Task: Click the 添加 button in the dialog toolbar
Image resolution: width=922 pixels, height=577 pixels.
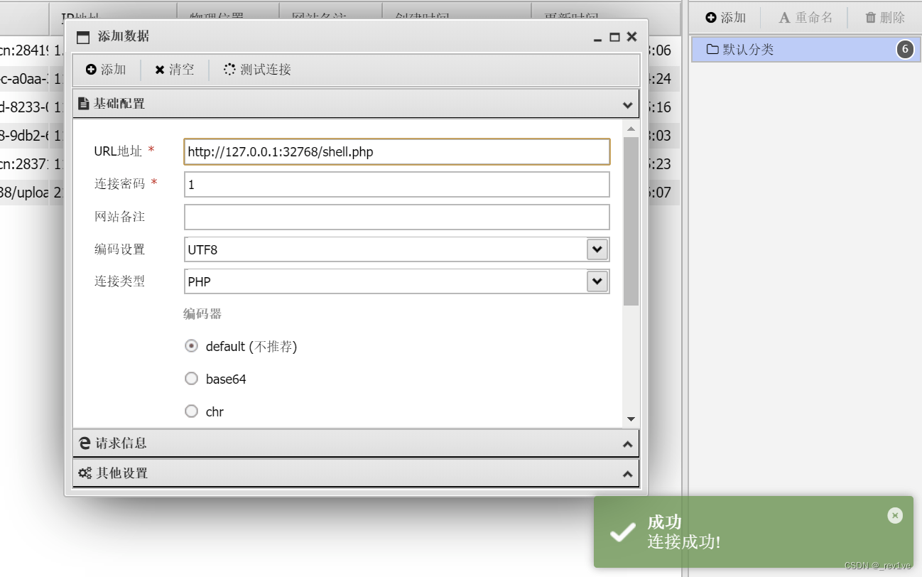Action: [x=106, y=70]
